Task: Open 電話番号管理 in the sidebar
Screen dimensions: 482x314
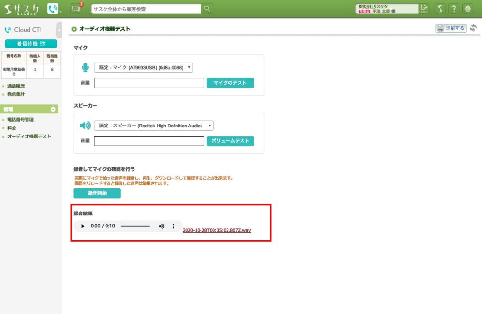Action: coord(20,120)
